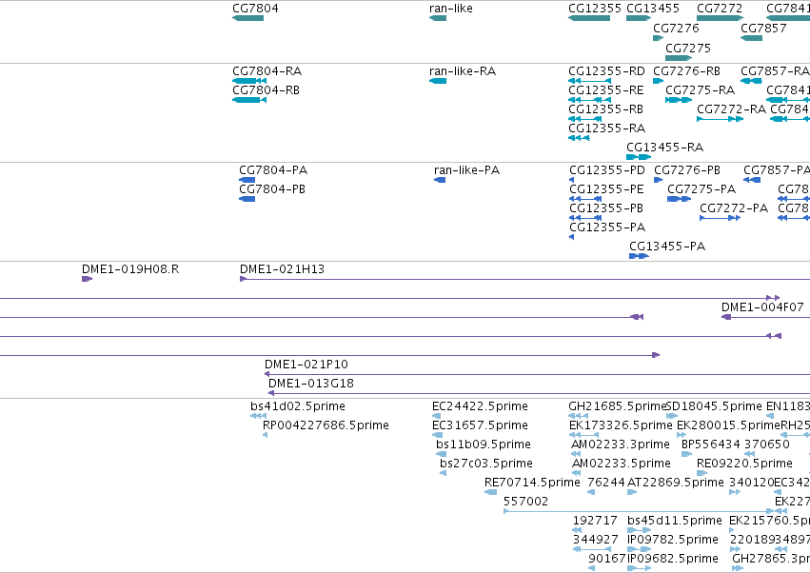Image resolution: width=810 pixels, height=573 pixels.
Task: Select EST EK173326.5prime
Action: 583,435
